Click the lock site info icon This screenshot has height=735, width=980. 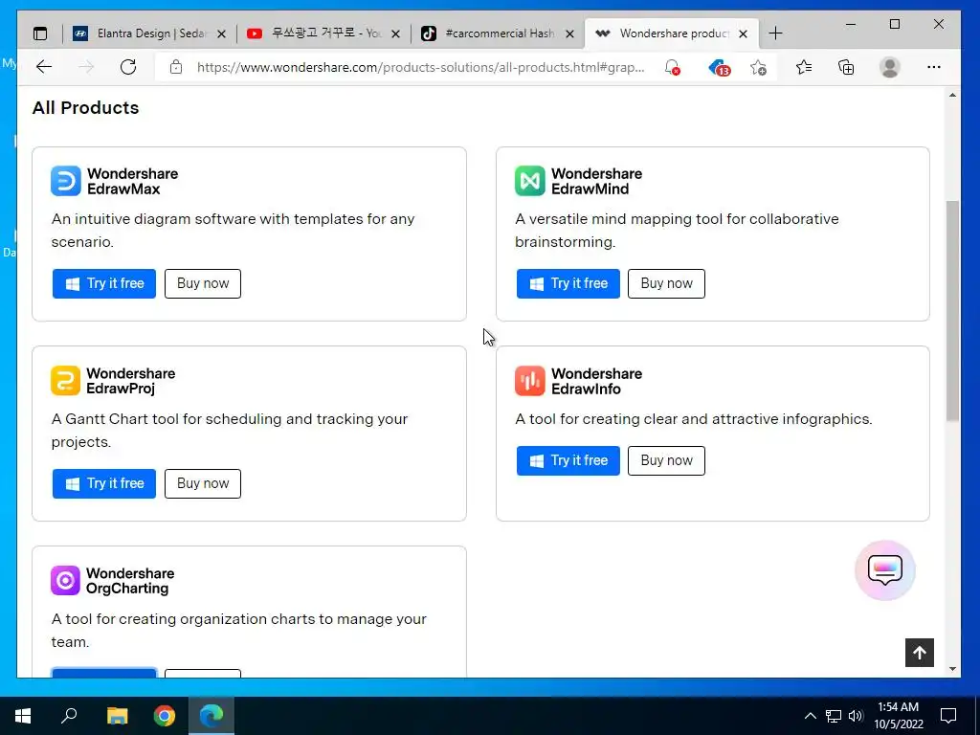(176, 67)
